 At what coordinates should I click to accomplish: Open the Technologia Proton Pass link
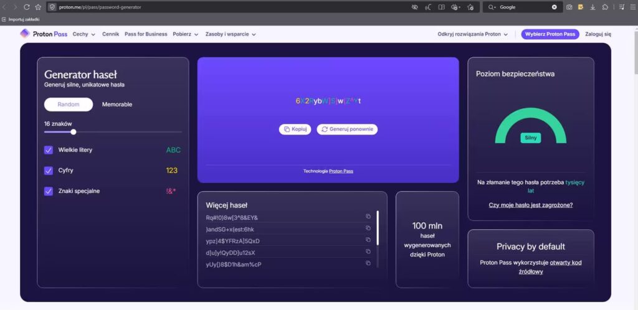341,171
